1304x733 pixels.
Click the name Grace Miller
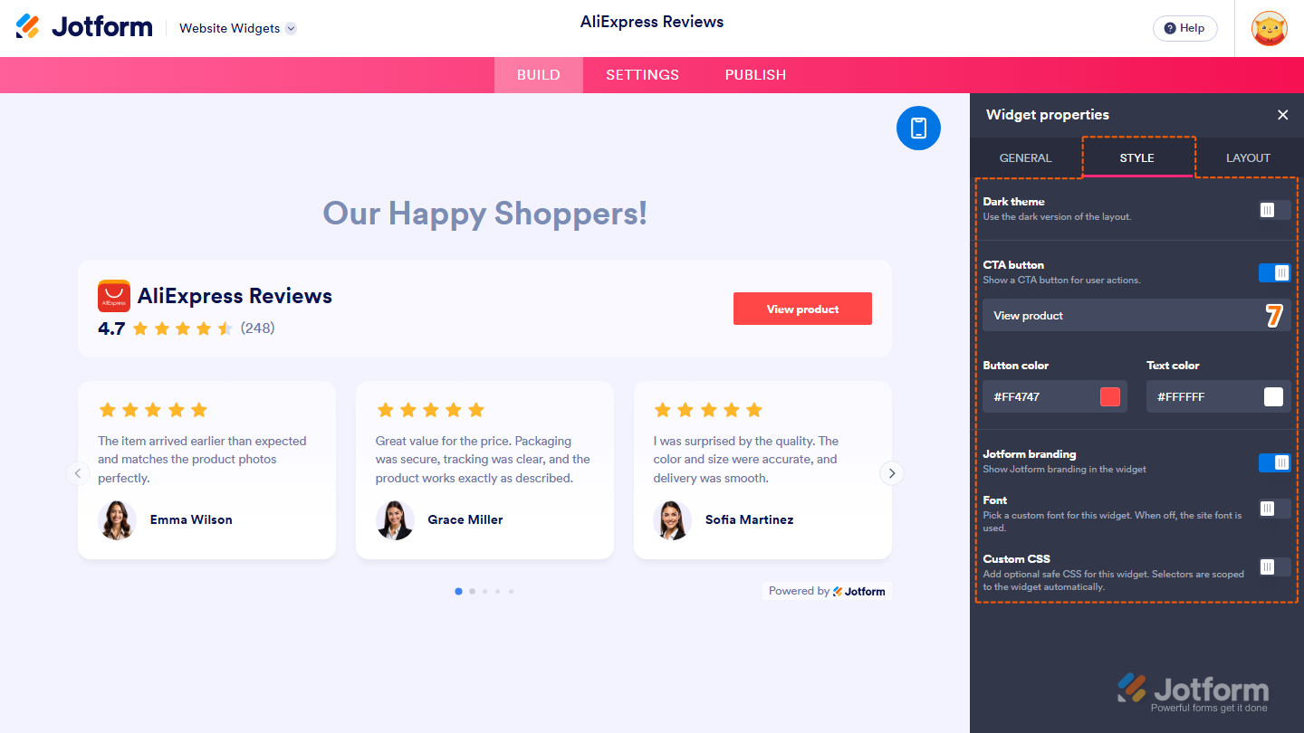click(x=465, y=519)
